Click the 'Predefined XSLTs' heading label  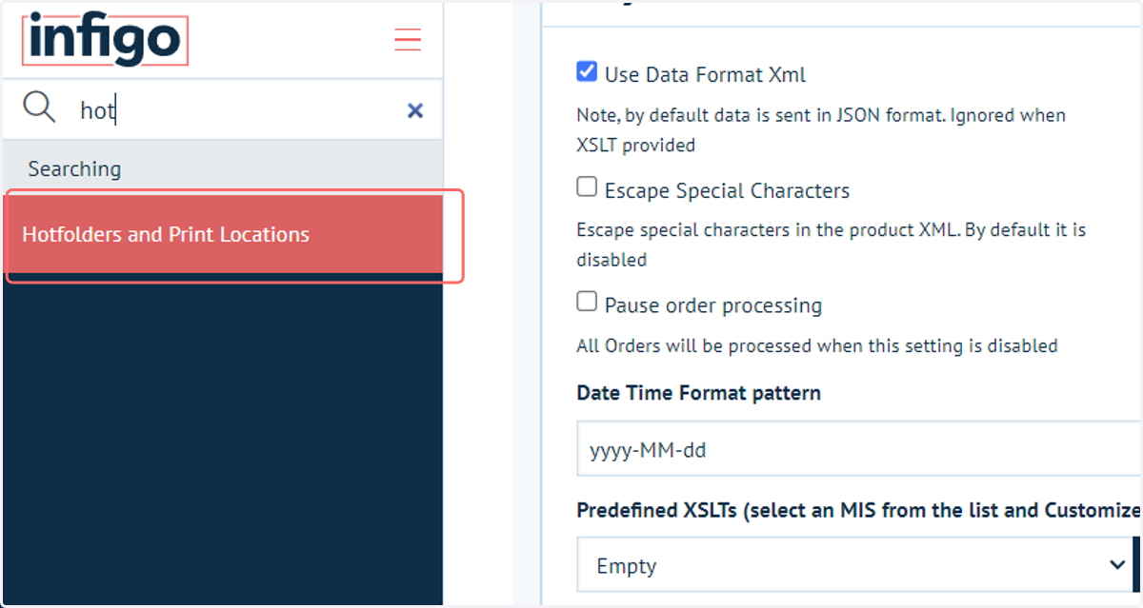pos(859,510)
